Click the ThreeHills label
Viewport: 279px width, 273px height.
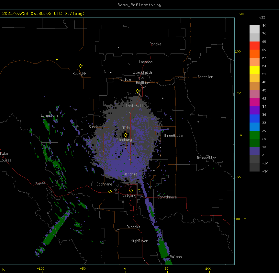(x=173, y=136)
